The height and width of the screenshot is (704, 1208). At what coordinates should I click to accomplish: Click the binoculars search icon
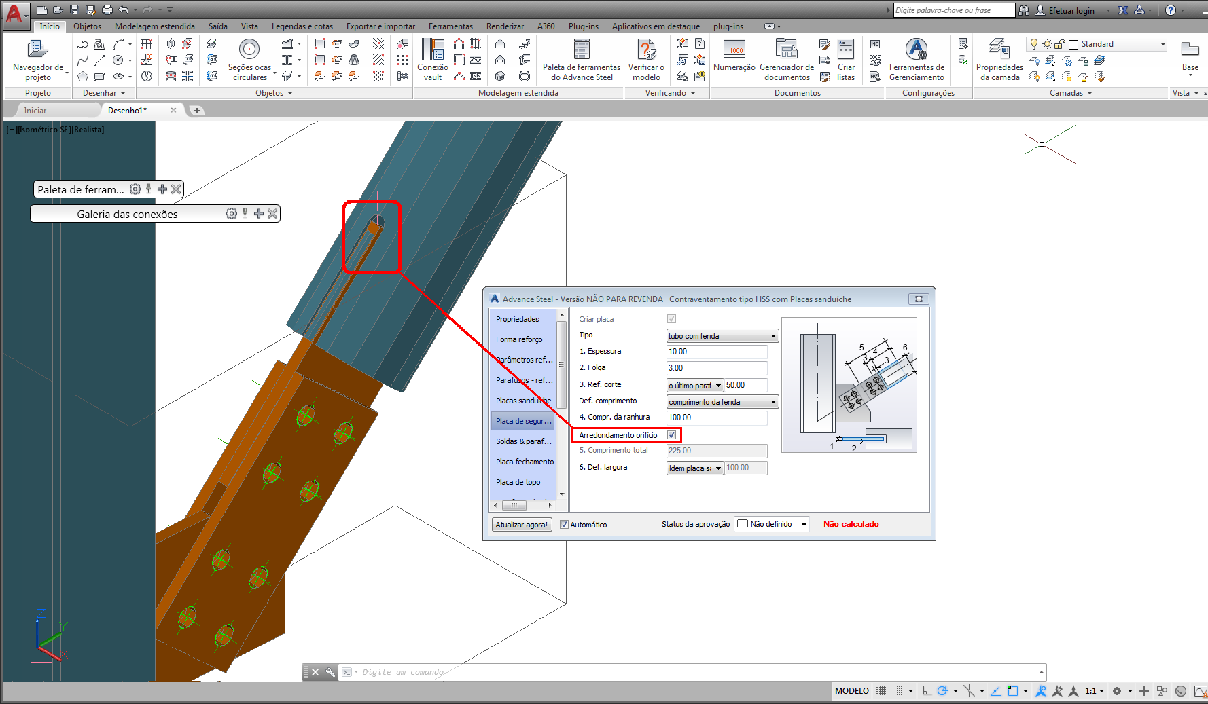point(1024,10)
